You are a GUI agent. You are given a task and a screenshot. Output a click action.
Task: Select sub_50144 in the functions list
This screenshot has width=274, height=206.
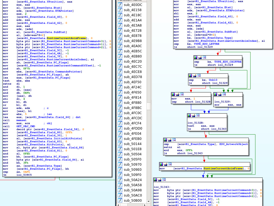point(133,144)
